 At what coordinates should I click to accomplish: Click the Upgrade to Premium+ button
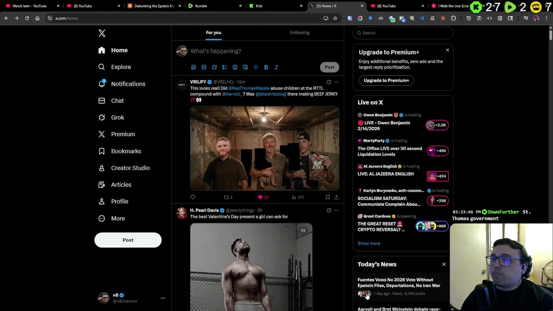(386, 80)
